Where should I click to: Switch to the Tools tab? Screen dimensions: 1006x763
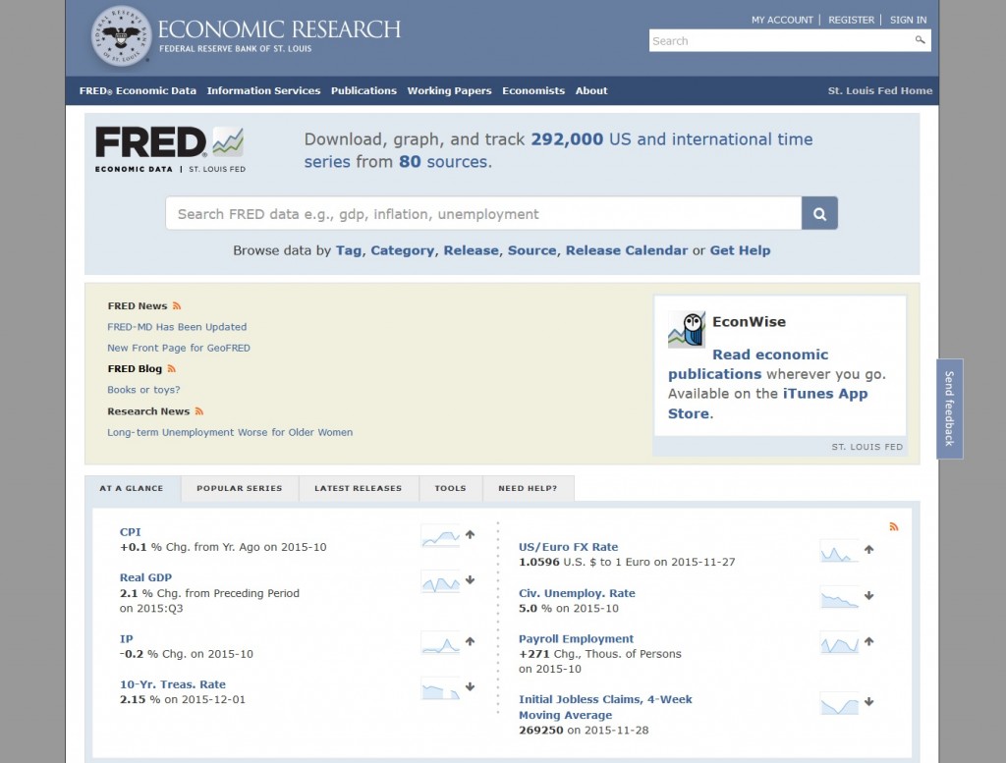(450, 489)
